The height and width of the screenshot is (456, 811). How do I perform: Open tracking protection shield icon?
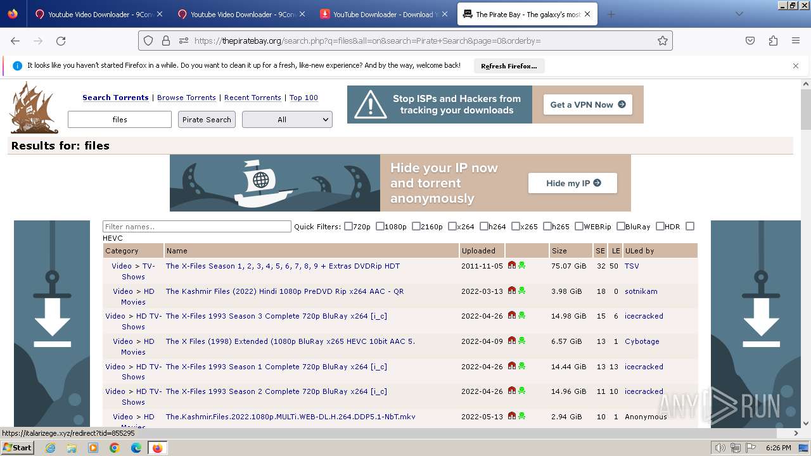tap(148, 41)
